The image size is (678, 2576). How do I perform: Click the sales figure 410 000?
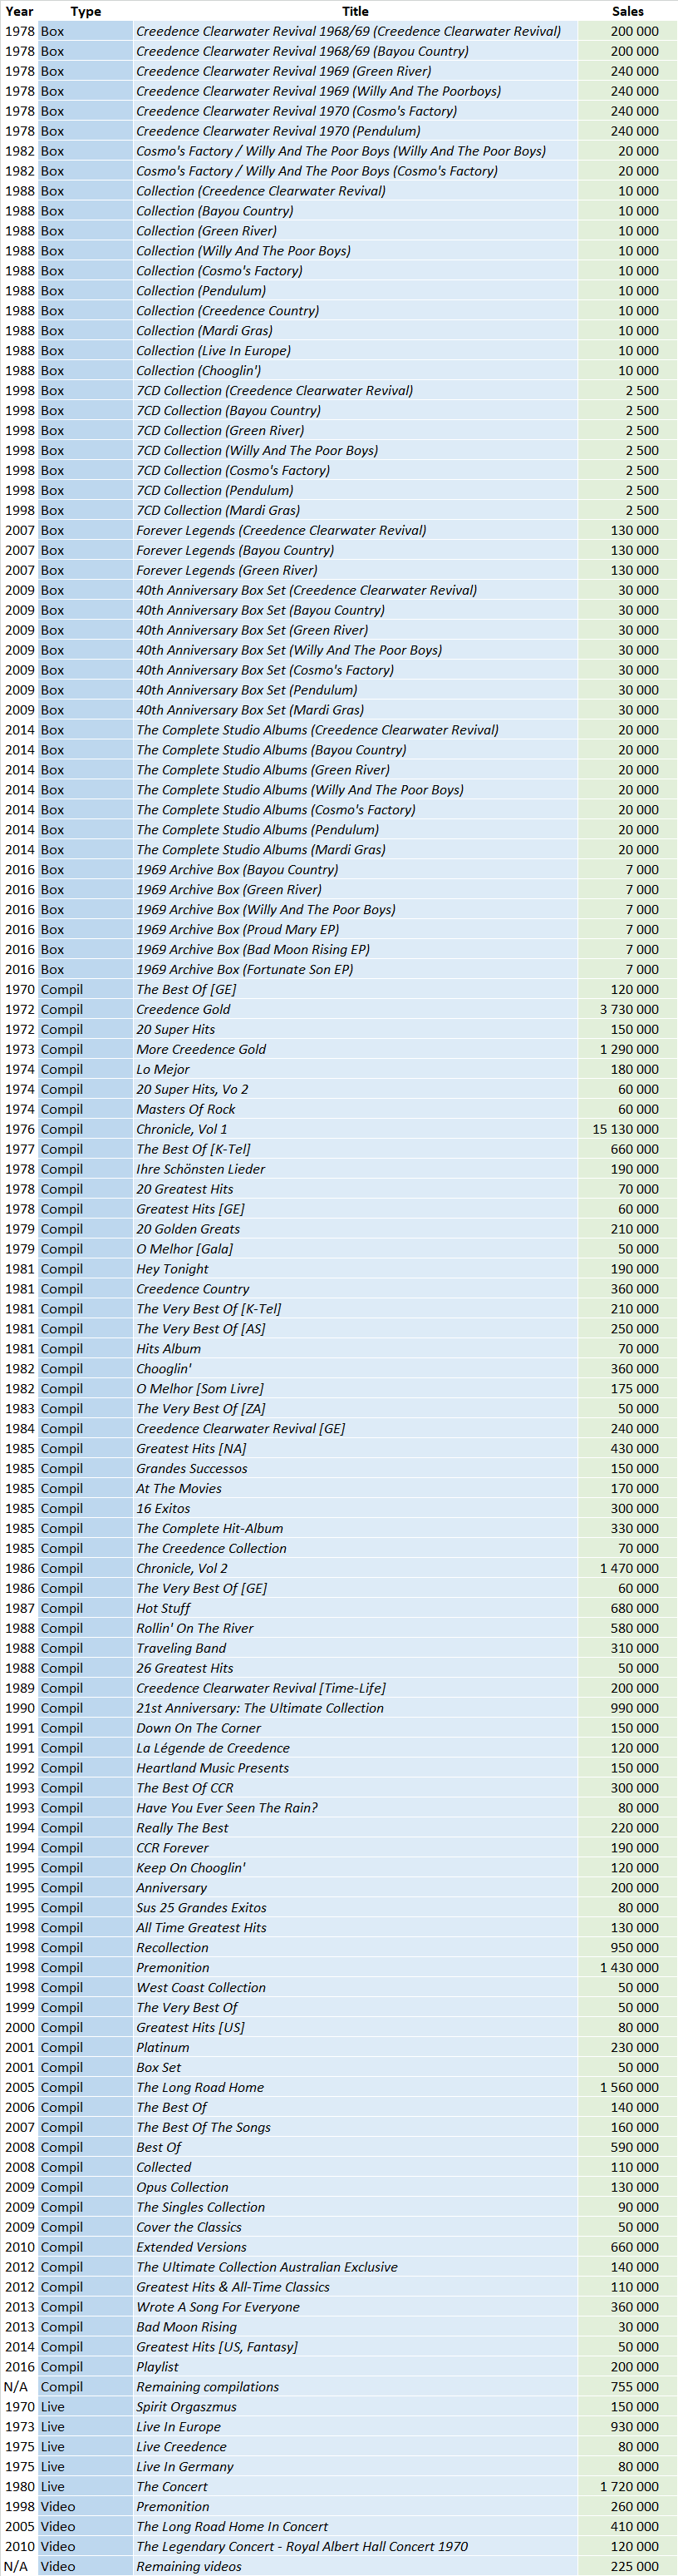pos(634,2526)
